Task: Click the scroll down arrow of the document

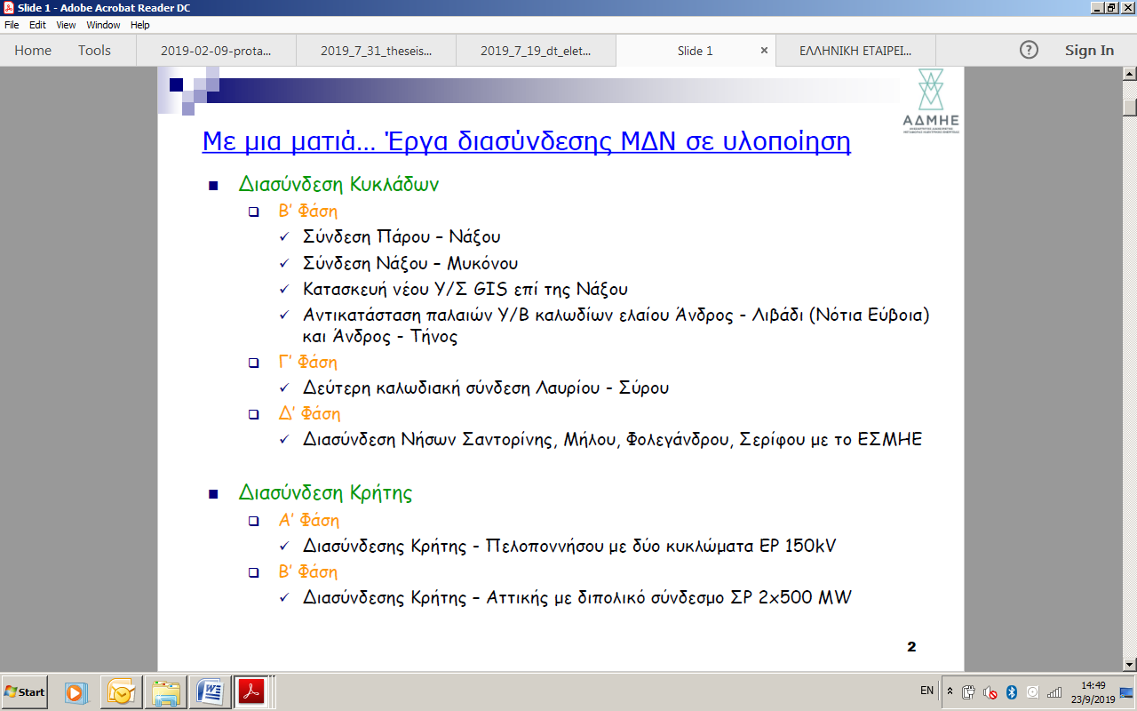Action: click(x=1130, y=664)
